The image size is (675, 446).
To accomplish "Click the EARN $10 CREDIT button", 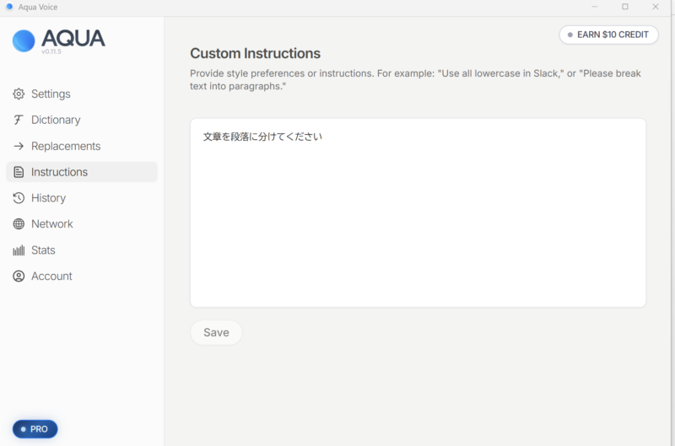I will [x=607, y=35].
